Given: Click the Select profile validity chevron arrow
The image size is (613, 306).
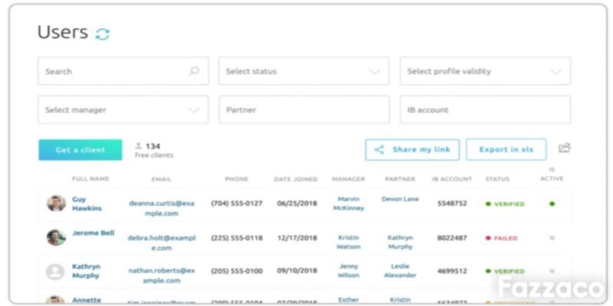Looking at the screenshot, I should pyautogui.click(x=556, y=71).
